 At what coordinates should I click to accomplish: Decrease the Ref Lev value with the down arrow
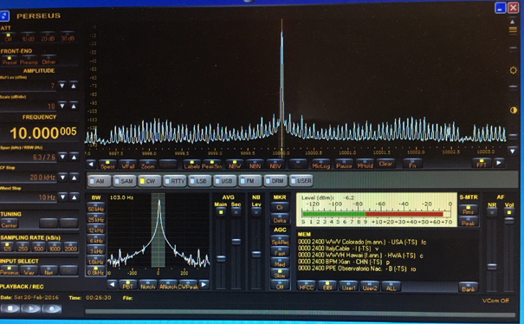(62, 86)
